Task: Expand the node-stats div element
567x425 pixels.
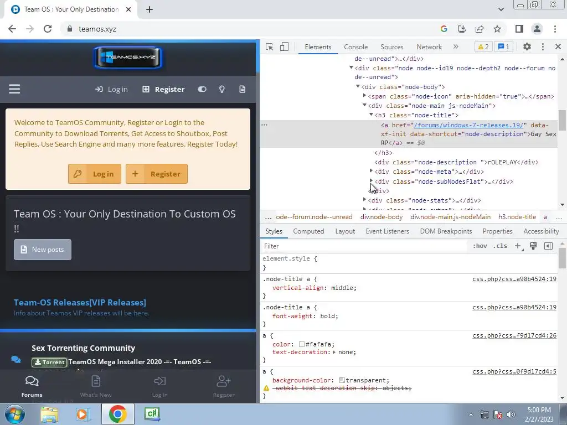Action: pyautogui.click(x=364, y=199)
